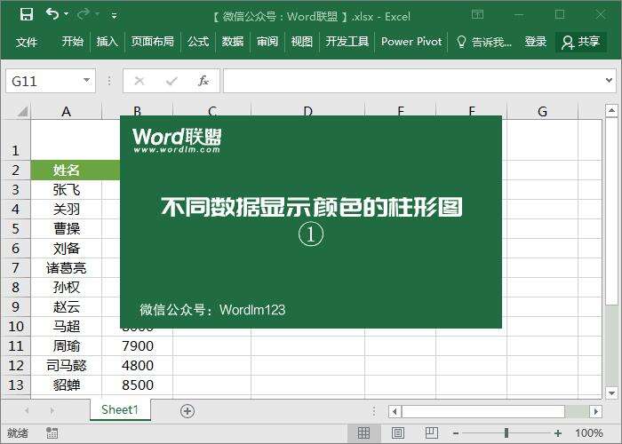Click the Redo arrow icon

(84, 15)
